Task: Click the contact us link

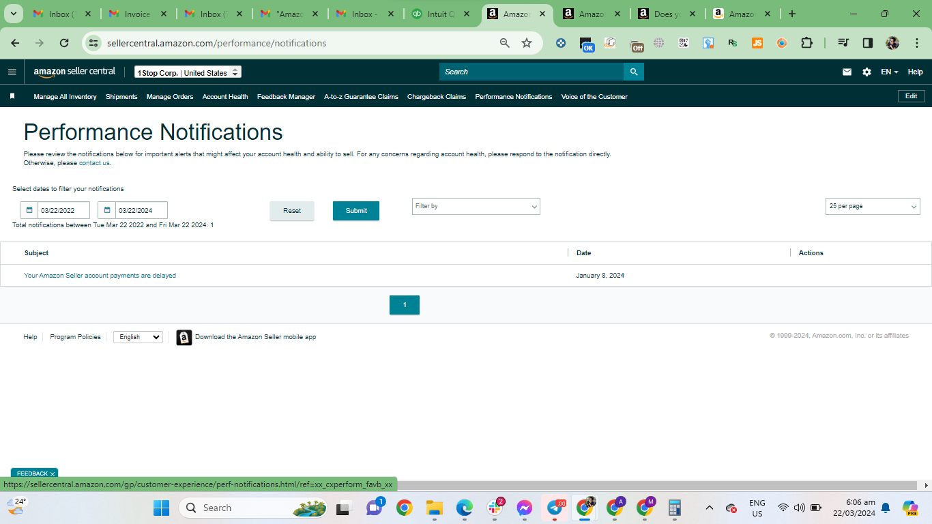Action: pyautogui.click(x=94, y=163)
